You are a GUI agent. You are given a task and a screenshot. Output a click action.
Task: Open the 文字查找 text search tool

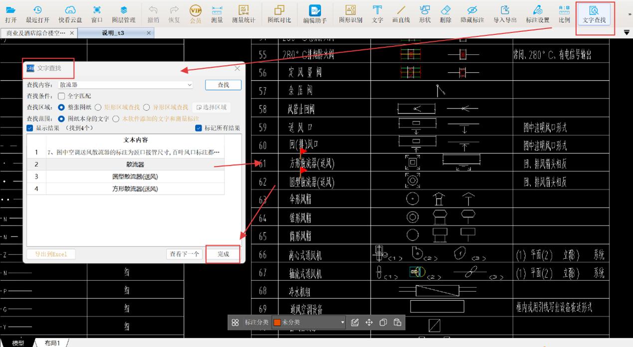click(594, 14)
